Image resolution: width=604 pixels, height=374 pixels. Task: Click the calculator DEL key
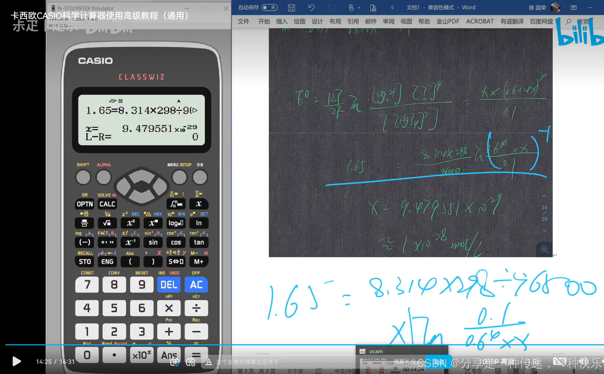coord(169,285)
